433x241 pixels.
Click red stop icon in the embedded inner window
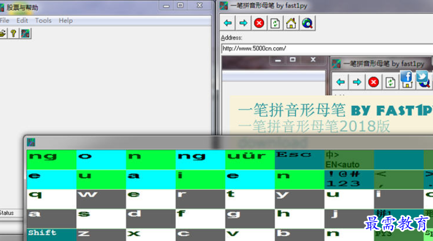373,82
